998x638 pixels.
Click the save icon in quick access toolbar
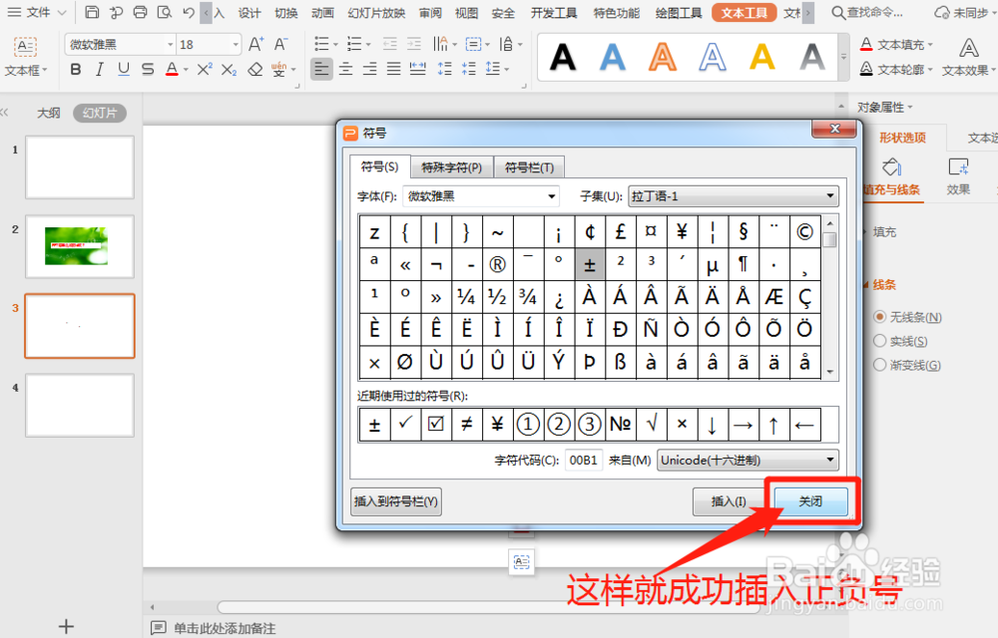(x=93, y=12)
